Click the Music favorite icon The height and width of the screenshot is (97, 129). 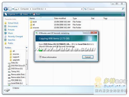5,33
